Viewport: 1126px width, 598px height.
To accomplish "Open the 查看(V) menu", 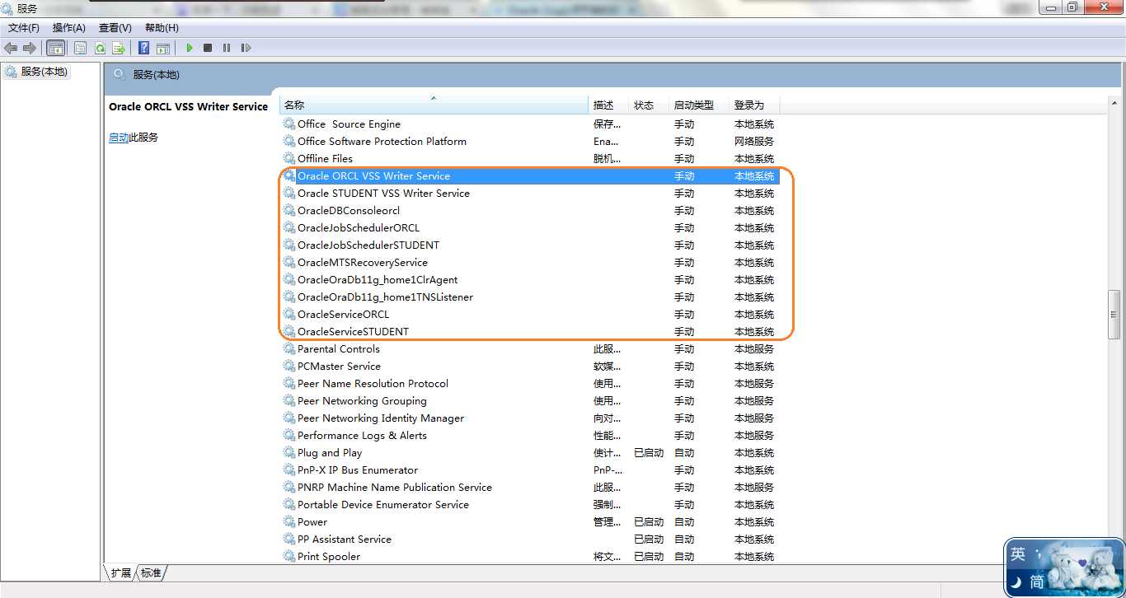I will [x=115, y=28].
